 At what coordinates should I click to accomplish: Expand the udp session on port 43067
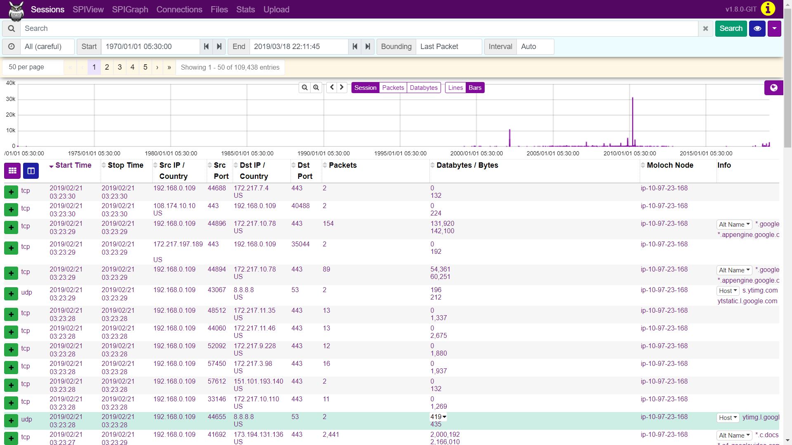(11, 293)
